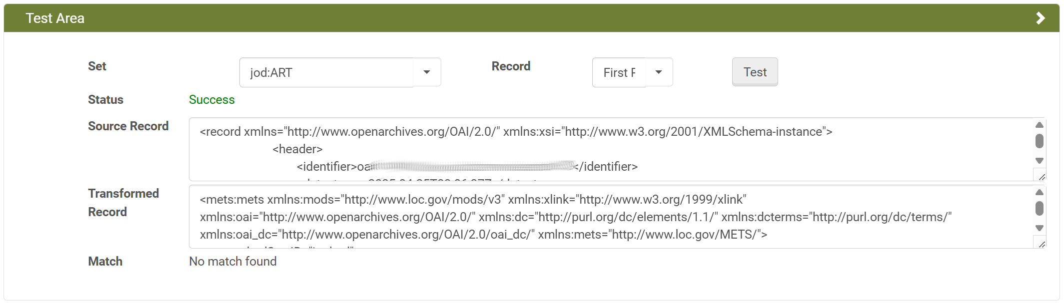Click the First record selection field

(619, 73)
